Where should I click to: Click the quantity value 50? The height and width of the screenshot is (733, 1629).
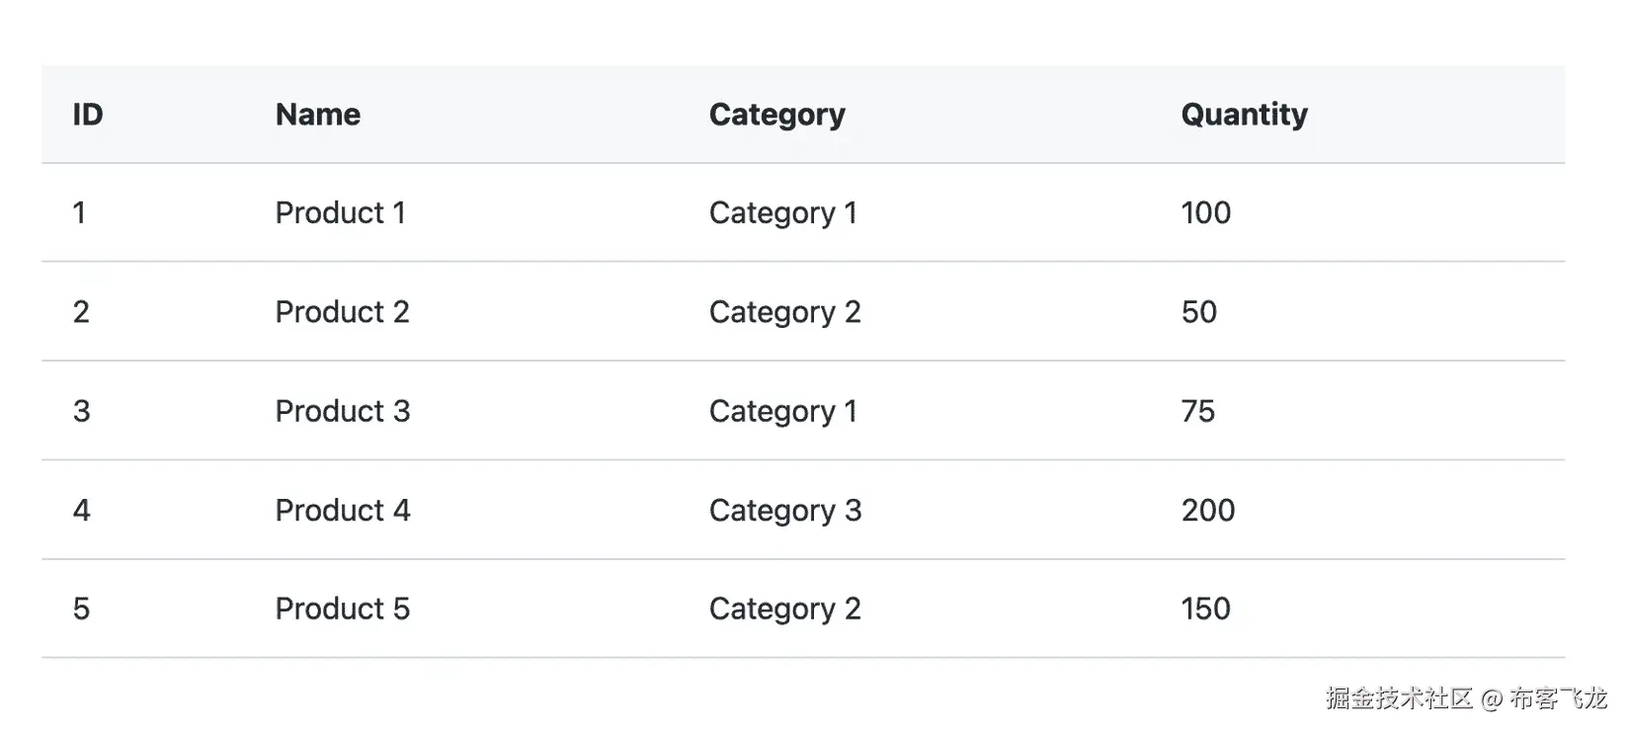click(x=1198, y=312)
